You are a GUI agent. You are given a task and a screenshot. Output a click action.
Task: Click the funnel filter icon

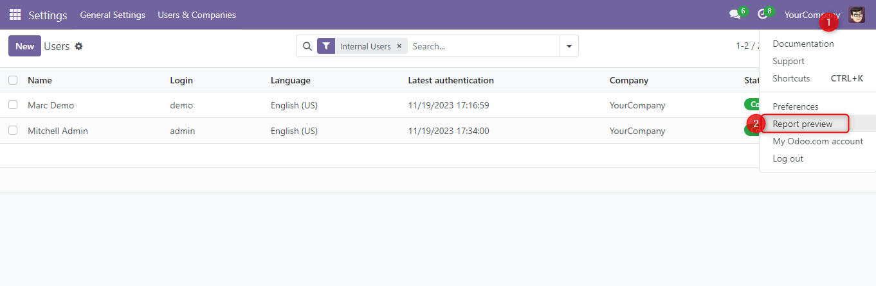click(x=326, y=46)
